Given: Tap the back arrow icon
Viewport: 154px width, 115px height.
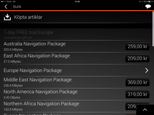Looking at the screenshot, I should (x=6, y=7).
